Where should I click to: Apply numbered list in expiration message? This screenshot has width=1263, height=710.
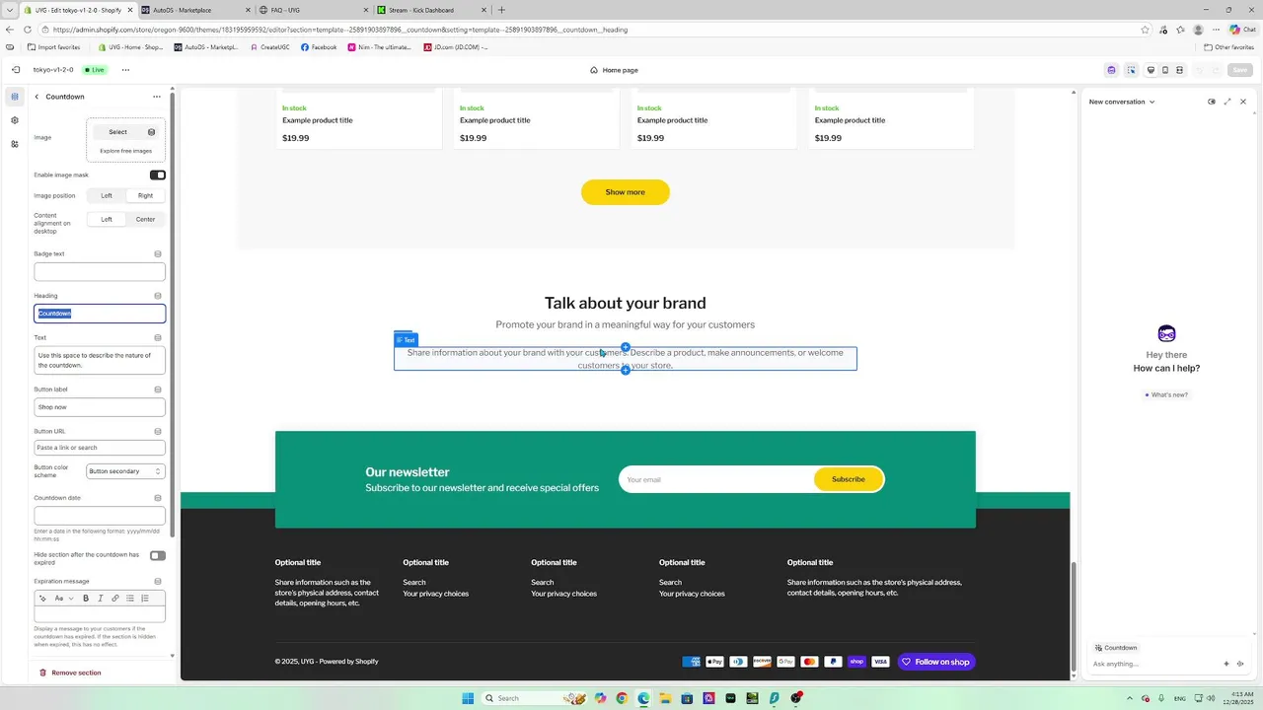click(144, 598)
